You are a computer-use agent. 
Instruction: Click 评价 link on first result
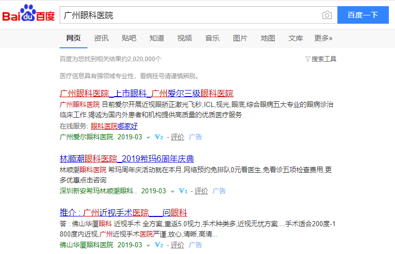point(177,137)
